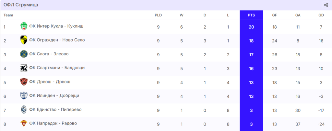The width and height of the screenshot is (332, 131).
Task: Open ФК Интер Кукла - Куклиш team link
Action: click(x=56, y=26)
